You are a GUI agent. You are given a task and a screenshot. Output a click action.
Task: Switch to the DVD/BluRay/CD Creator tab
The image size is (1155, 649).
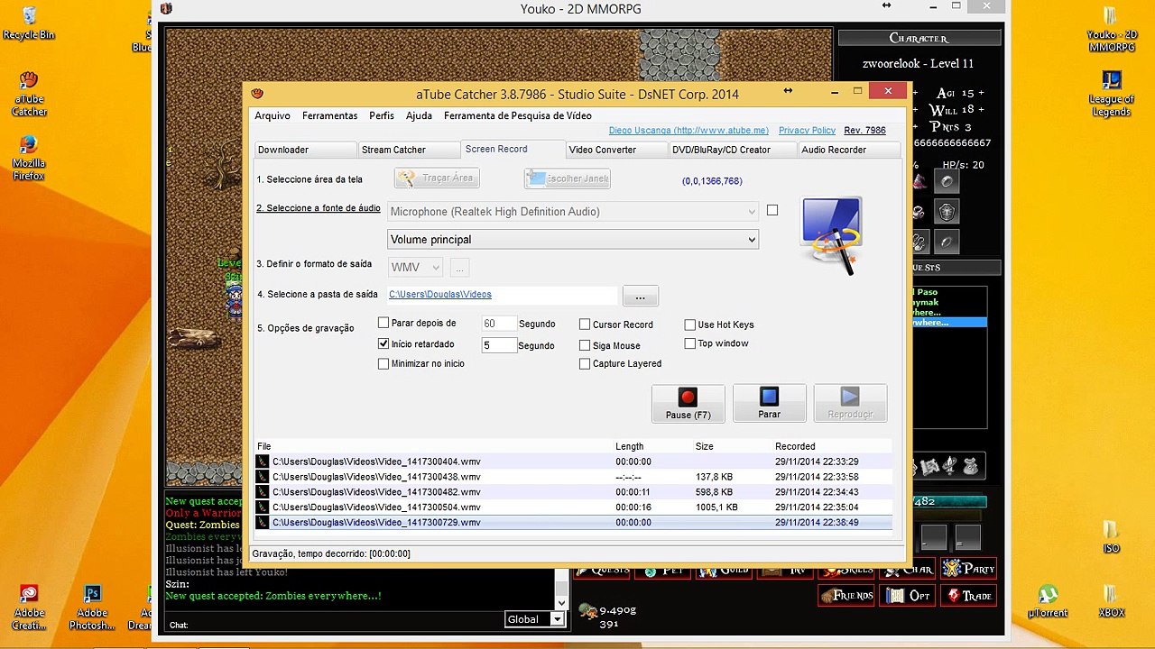(x=733, y=150)
